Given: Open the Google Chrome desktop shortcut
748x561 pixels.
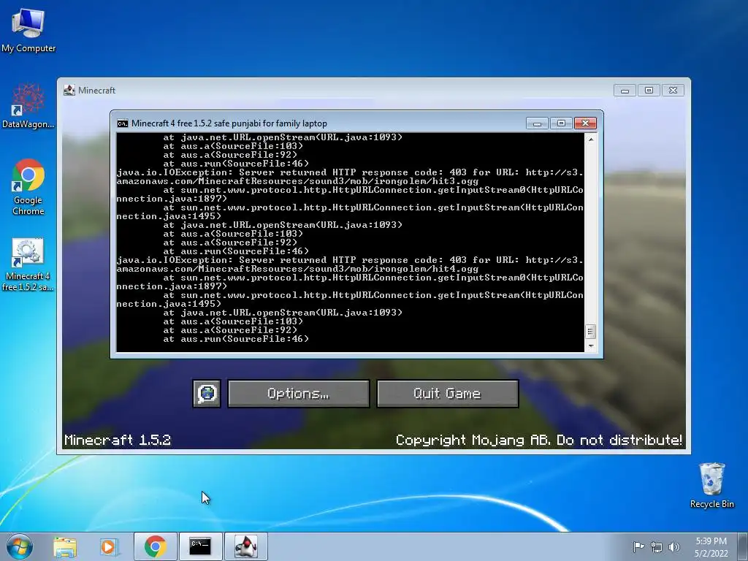Looking at the screenshot, I should point(28,187).
